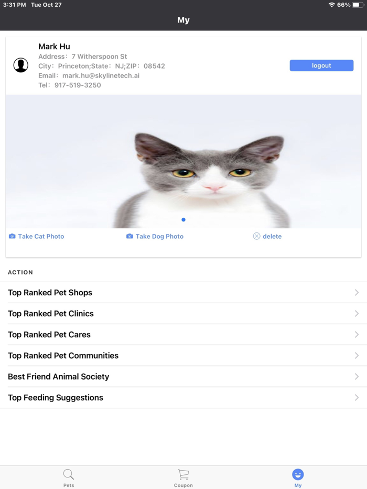This screenshot has width=367, height=489.
Task: Open Best Friend Animal Society row
Action: click(183, 376)
